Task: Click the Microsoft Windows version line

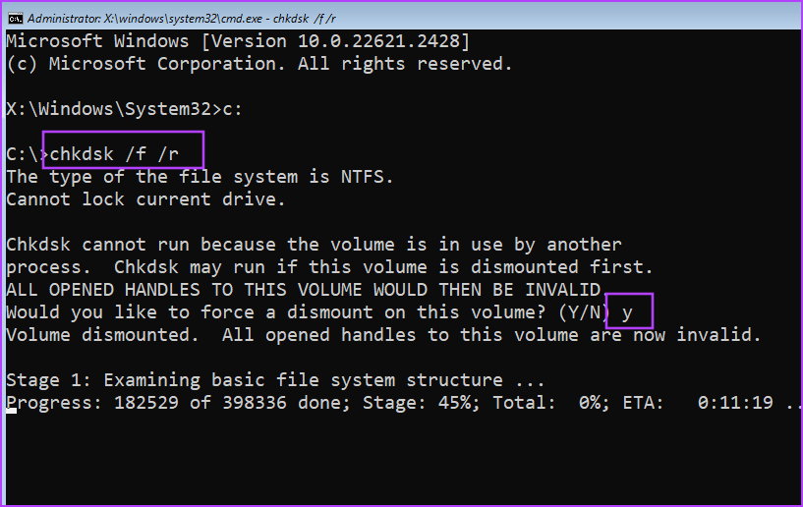Action: 238,41
